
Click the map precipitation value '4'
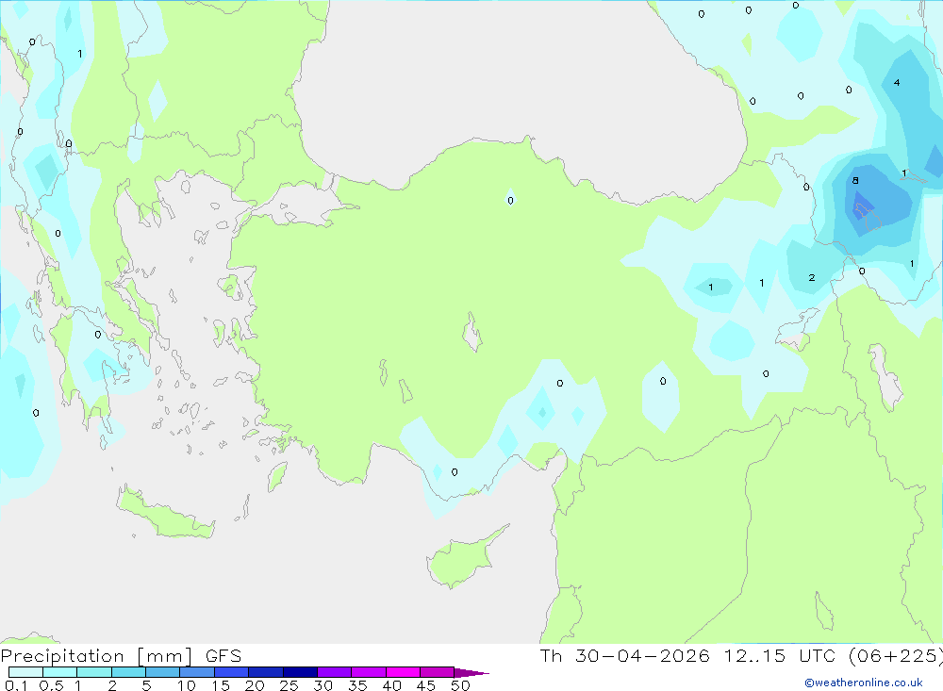click(x=897, y=82)
